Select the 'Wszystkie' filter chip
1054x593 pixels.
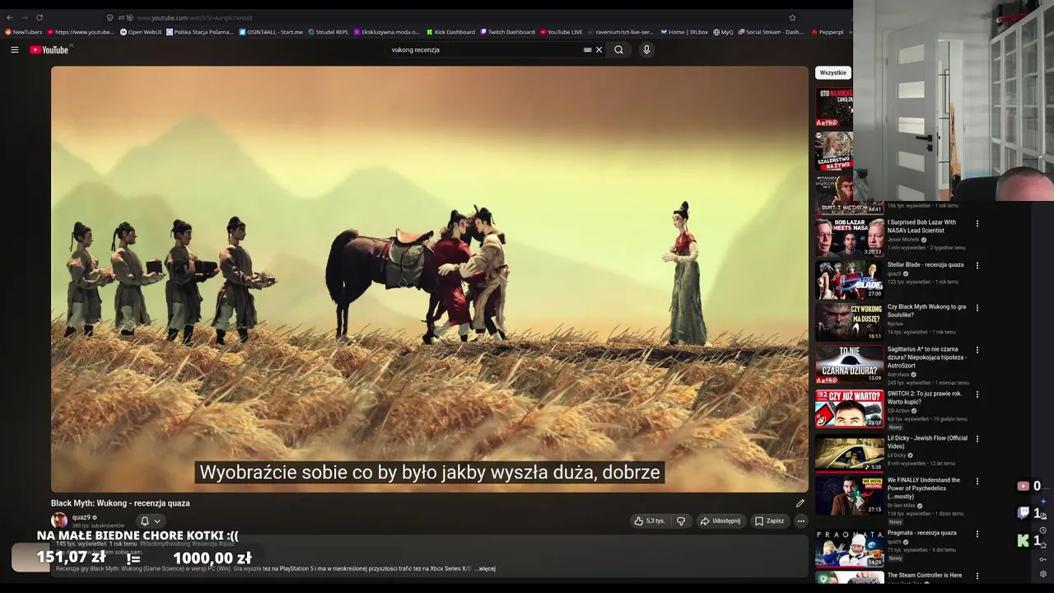tap(832, 72)
